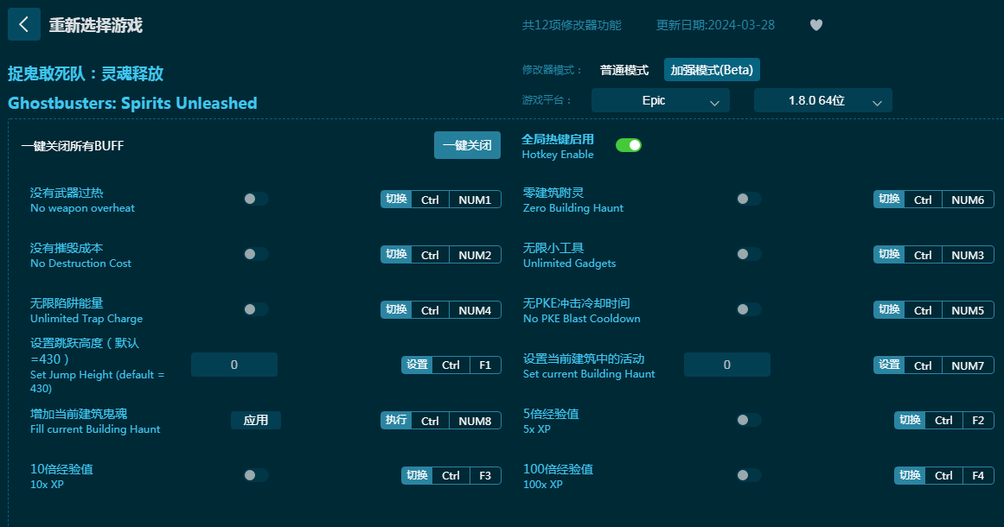Click 共12项修改器功能 text

572,25
